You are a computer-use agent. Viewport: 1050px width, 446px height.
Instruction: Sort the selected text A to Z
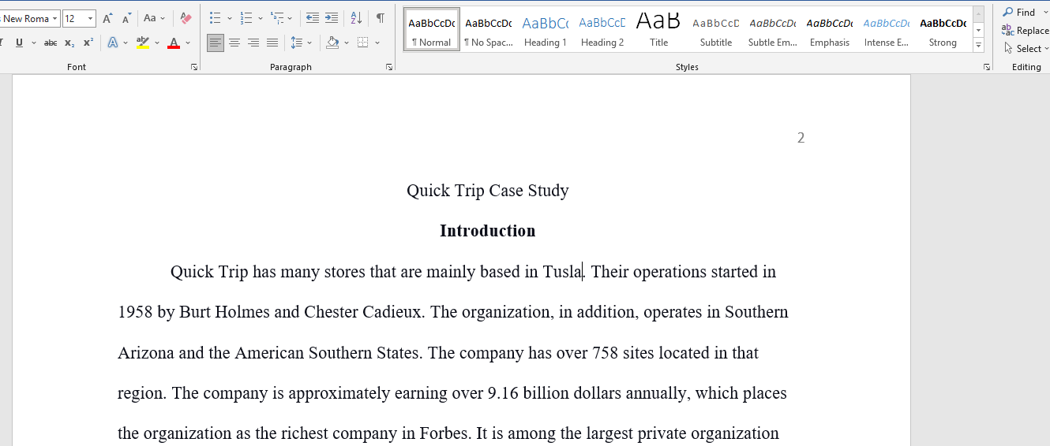[356, 18]
